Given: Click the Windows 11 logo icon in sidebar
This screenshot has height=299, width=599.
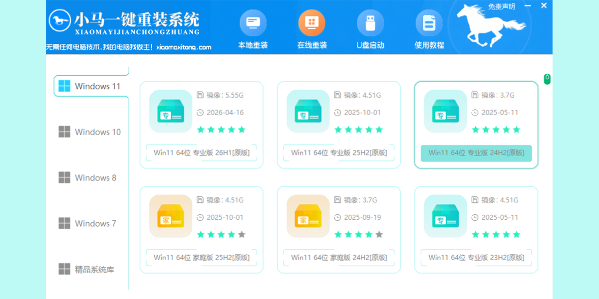Looking at the screenshot, I should (64, 86).
